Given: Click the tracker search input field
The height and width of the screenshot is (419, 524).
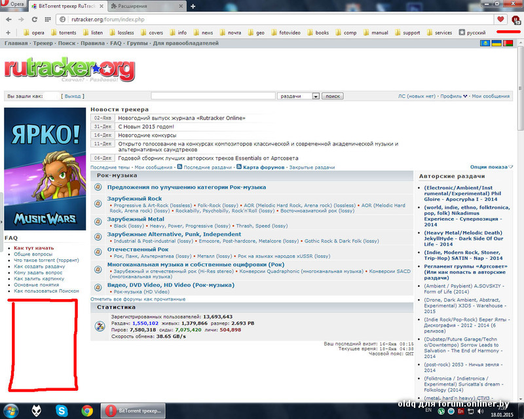Looking at the screenshot, I should (x=213, y=96).
